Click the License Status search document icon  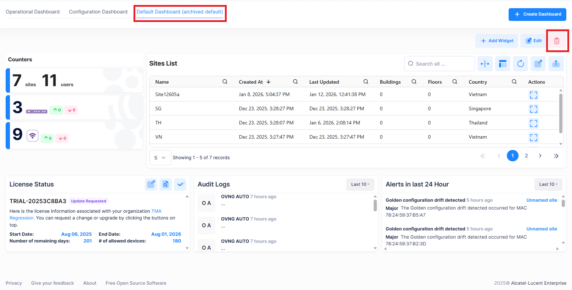coord(165,184)
